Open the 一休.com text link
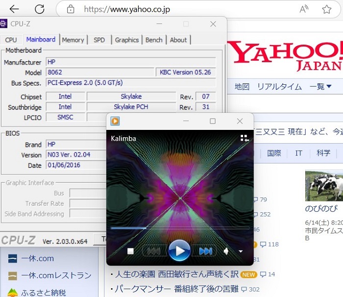 pos(38,258)
